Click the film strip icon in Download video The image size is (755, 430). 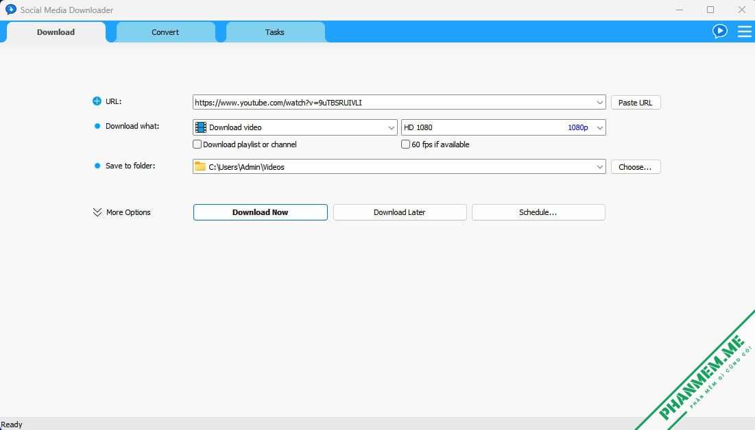[201, 127]
